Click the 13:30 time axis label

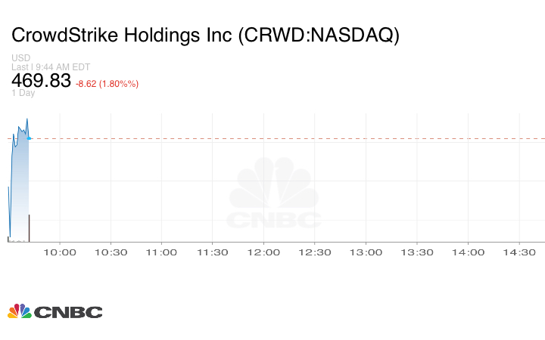click(x=417, y=252)
